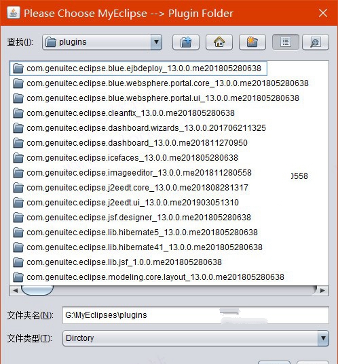Select the icefaces folder
Screen dimensions: 338x364
coord(126,158)
